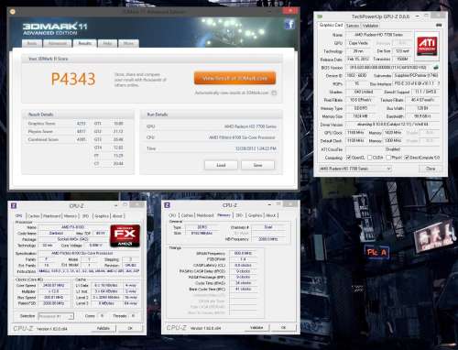Click the orange View result at 3DMark.com button
The width and height of the screenshot is (458, 350).
pos(234,78)
